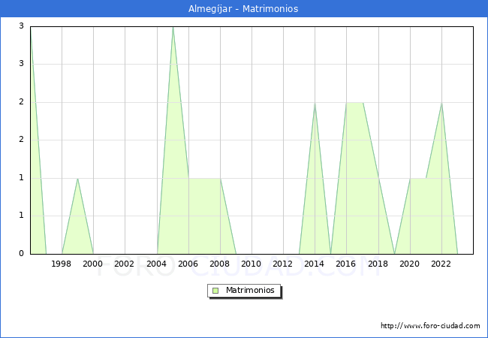Image resolution: width=488 pixels, height=338 pixels.
Task: Click the 2020 x-axis label
Action: pos(409,264)
